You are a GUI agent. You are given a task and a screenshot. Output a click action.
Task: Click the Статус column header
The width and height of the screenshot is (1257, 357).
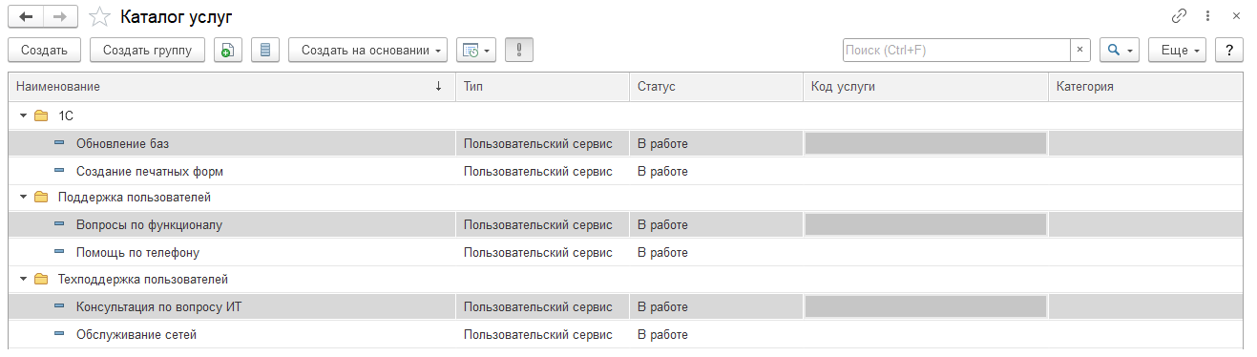(x=716, y=86)
